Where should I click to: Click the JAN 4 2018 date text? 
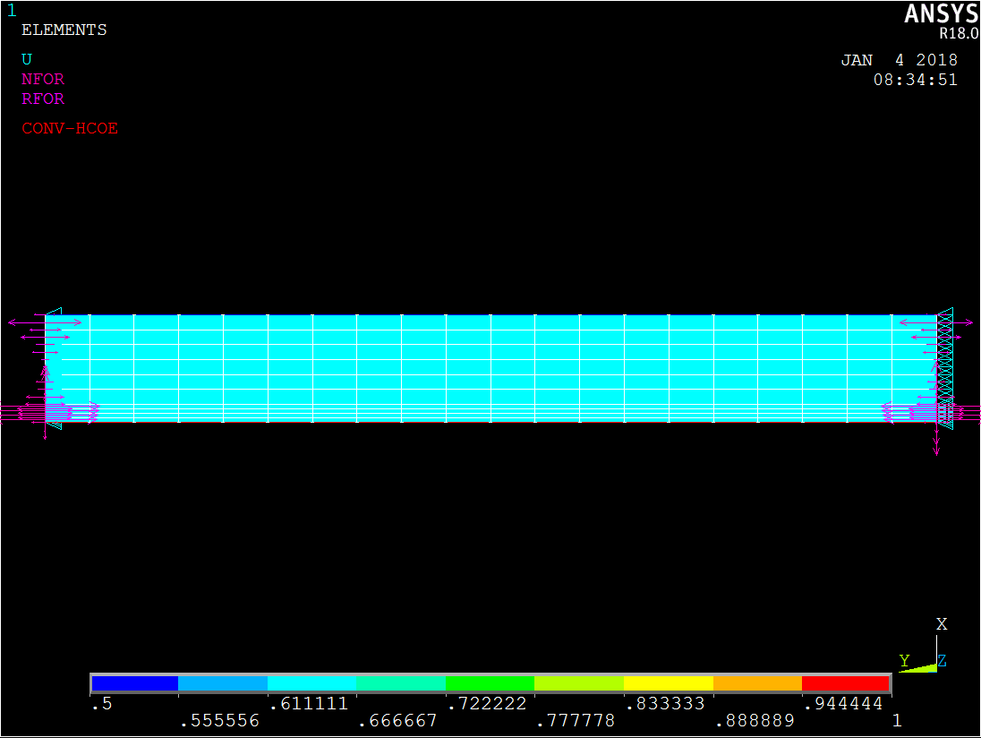899,60
